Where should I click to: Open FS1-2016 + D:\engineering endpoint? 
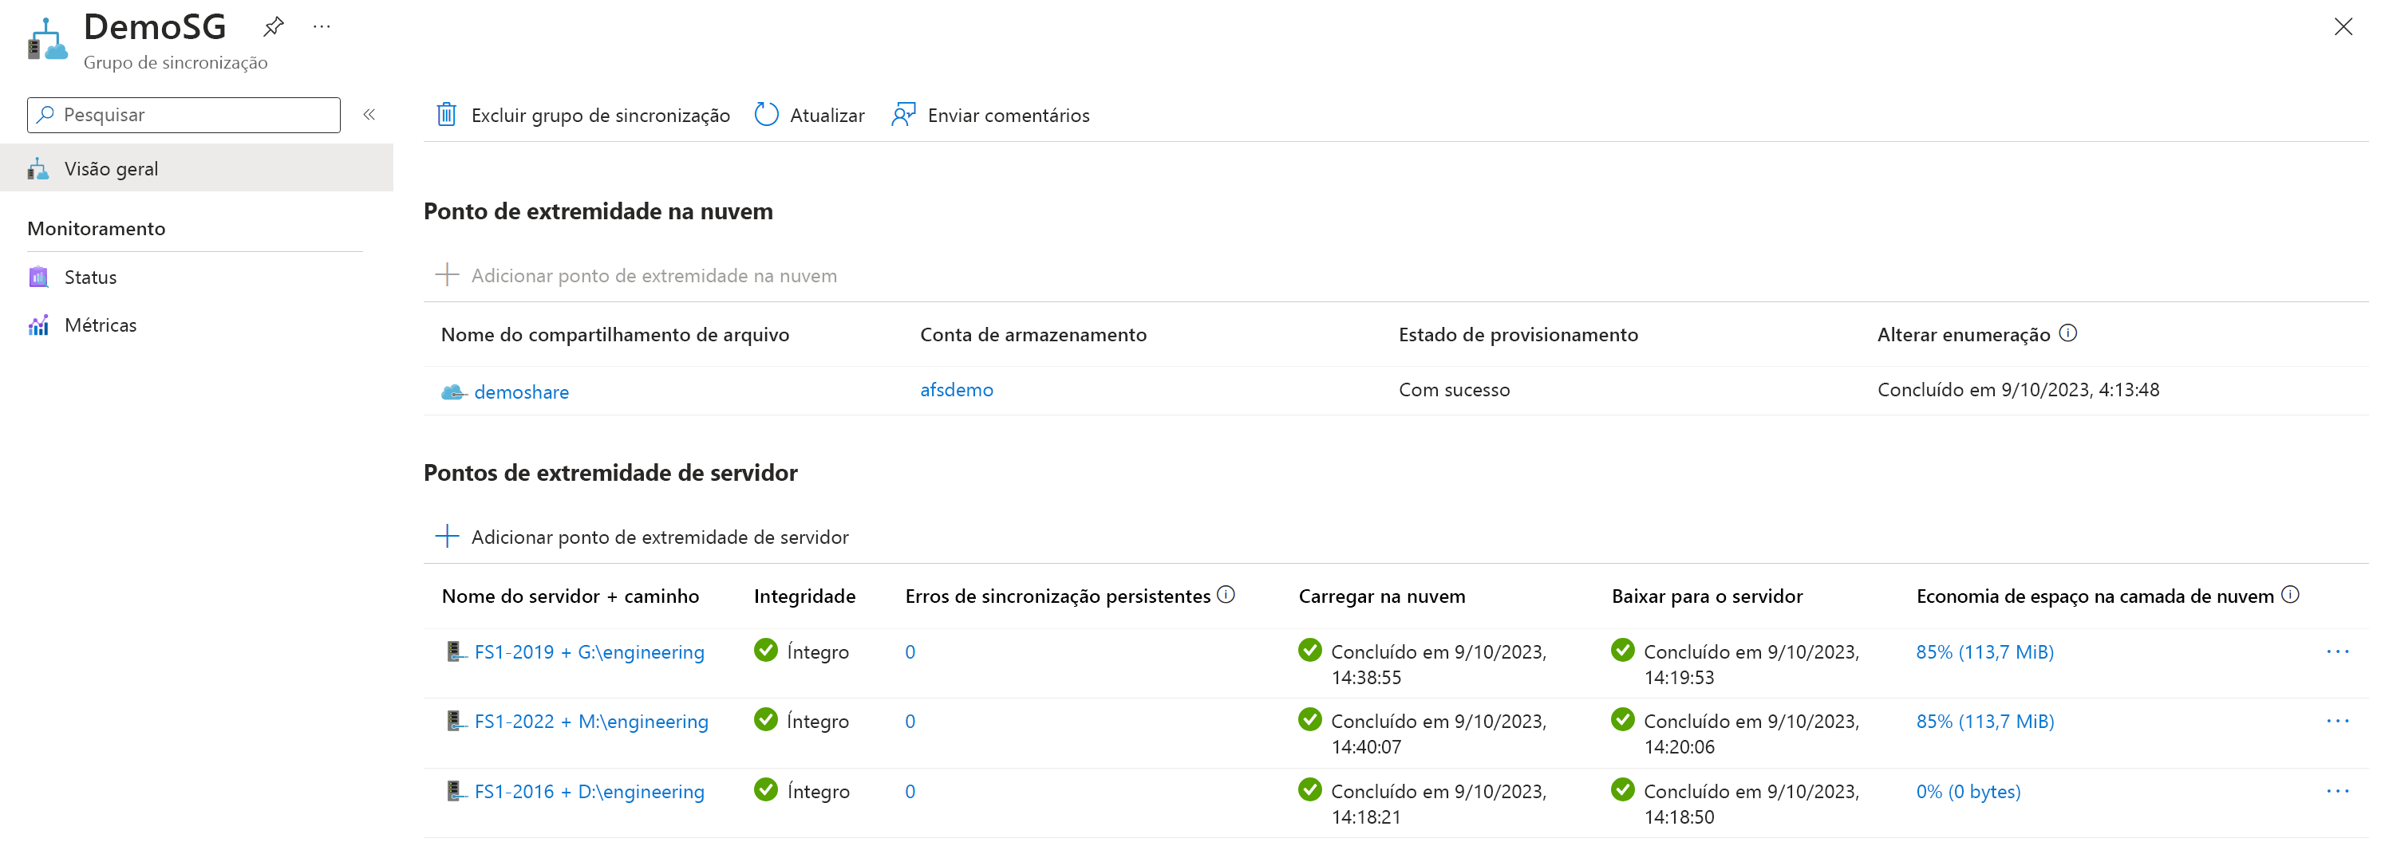[589, 791]
